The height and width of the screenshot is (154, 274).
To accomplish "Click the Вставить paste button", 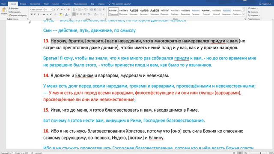I will pyautogui.click(x=4, y=11).
